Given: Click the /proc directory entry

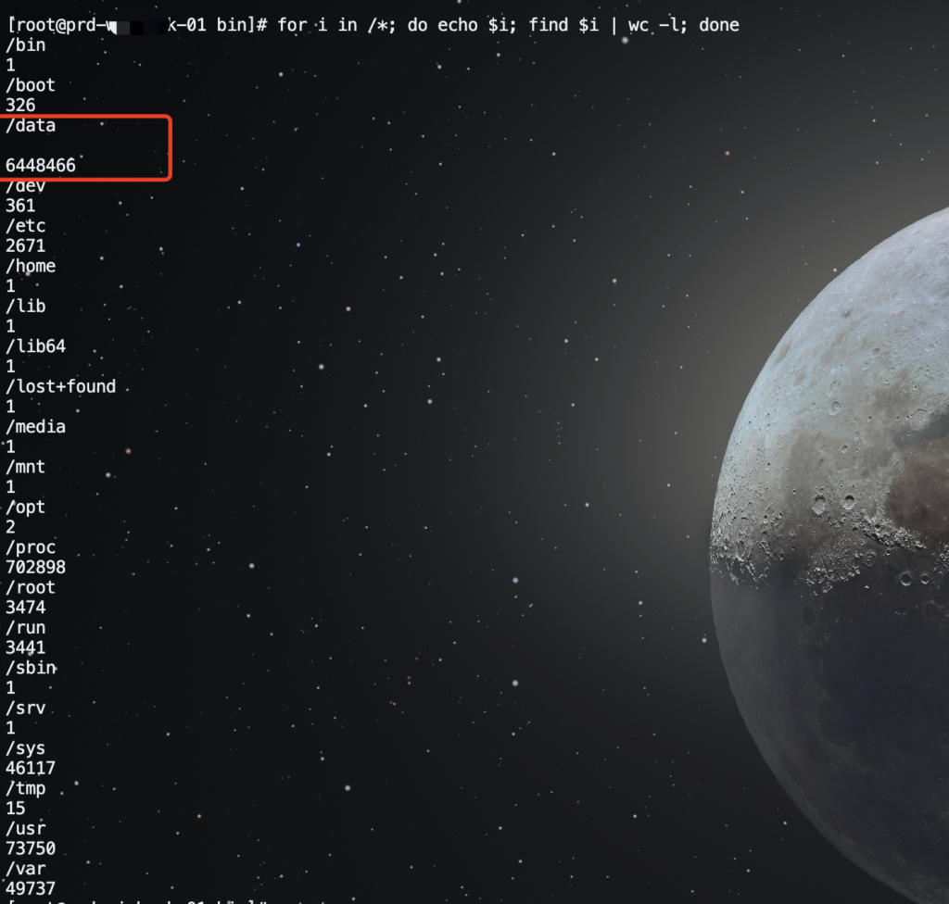Looking at the screenshot, I should point(31,547).
